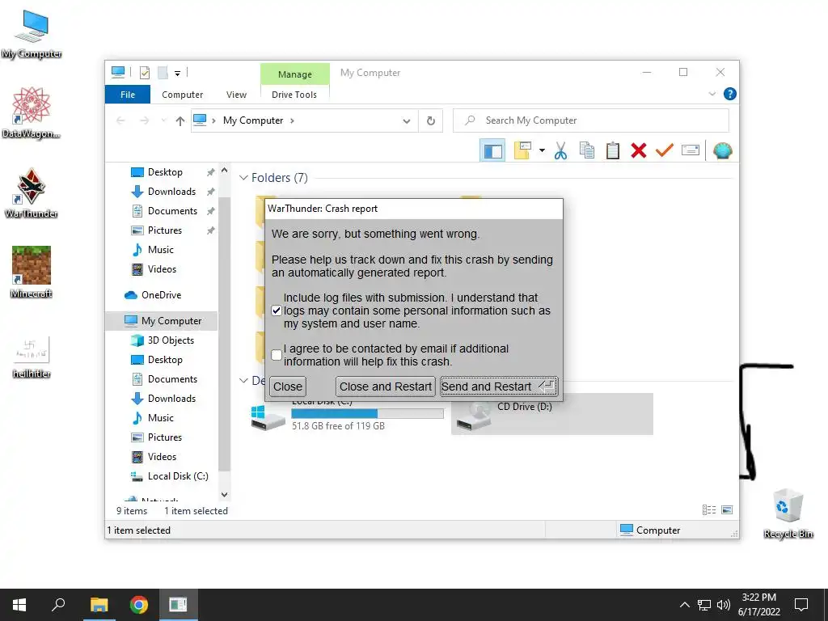The height and width of the screenshot is (621, 828).
Task: Open the Windows Start menu
Action: pyautogui.click(x=19, y=605)
